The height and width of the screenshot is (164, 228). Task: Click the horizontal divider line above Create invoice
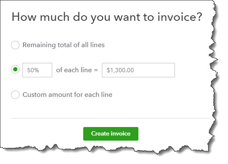[111, 118]
